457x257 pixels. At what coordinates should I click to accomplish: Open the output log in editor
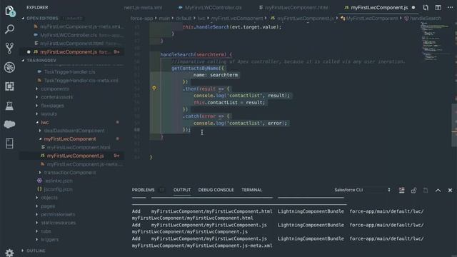coord(426,191)
